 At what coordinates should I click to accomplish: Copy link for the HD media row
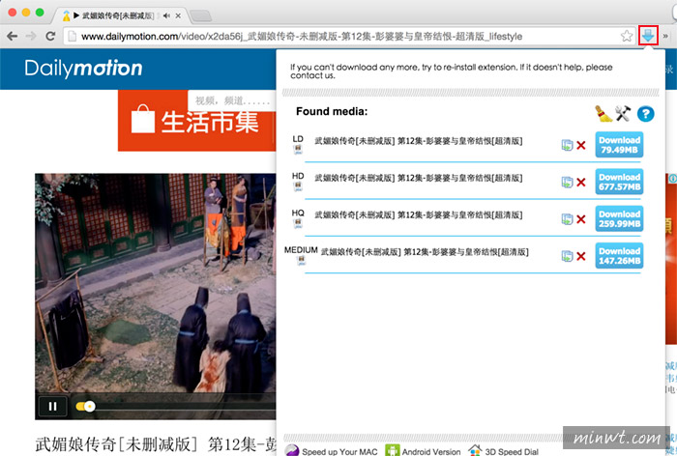coord(567,182)
